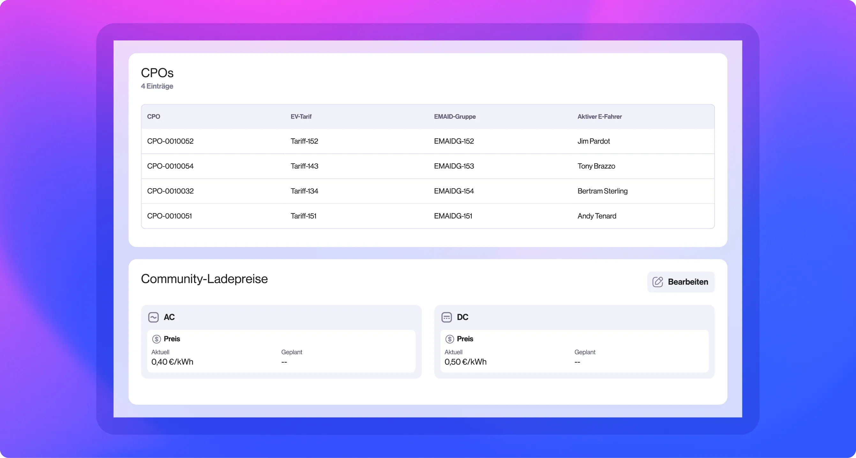Click driver name Jim Pardot
The image size is (856, 458).
pos(593,141)
